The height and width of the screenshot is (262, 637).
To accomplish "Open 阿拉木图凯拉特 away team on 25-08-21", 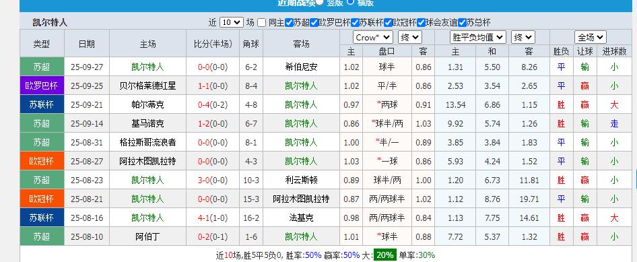I will (x=301, y=199).
